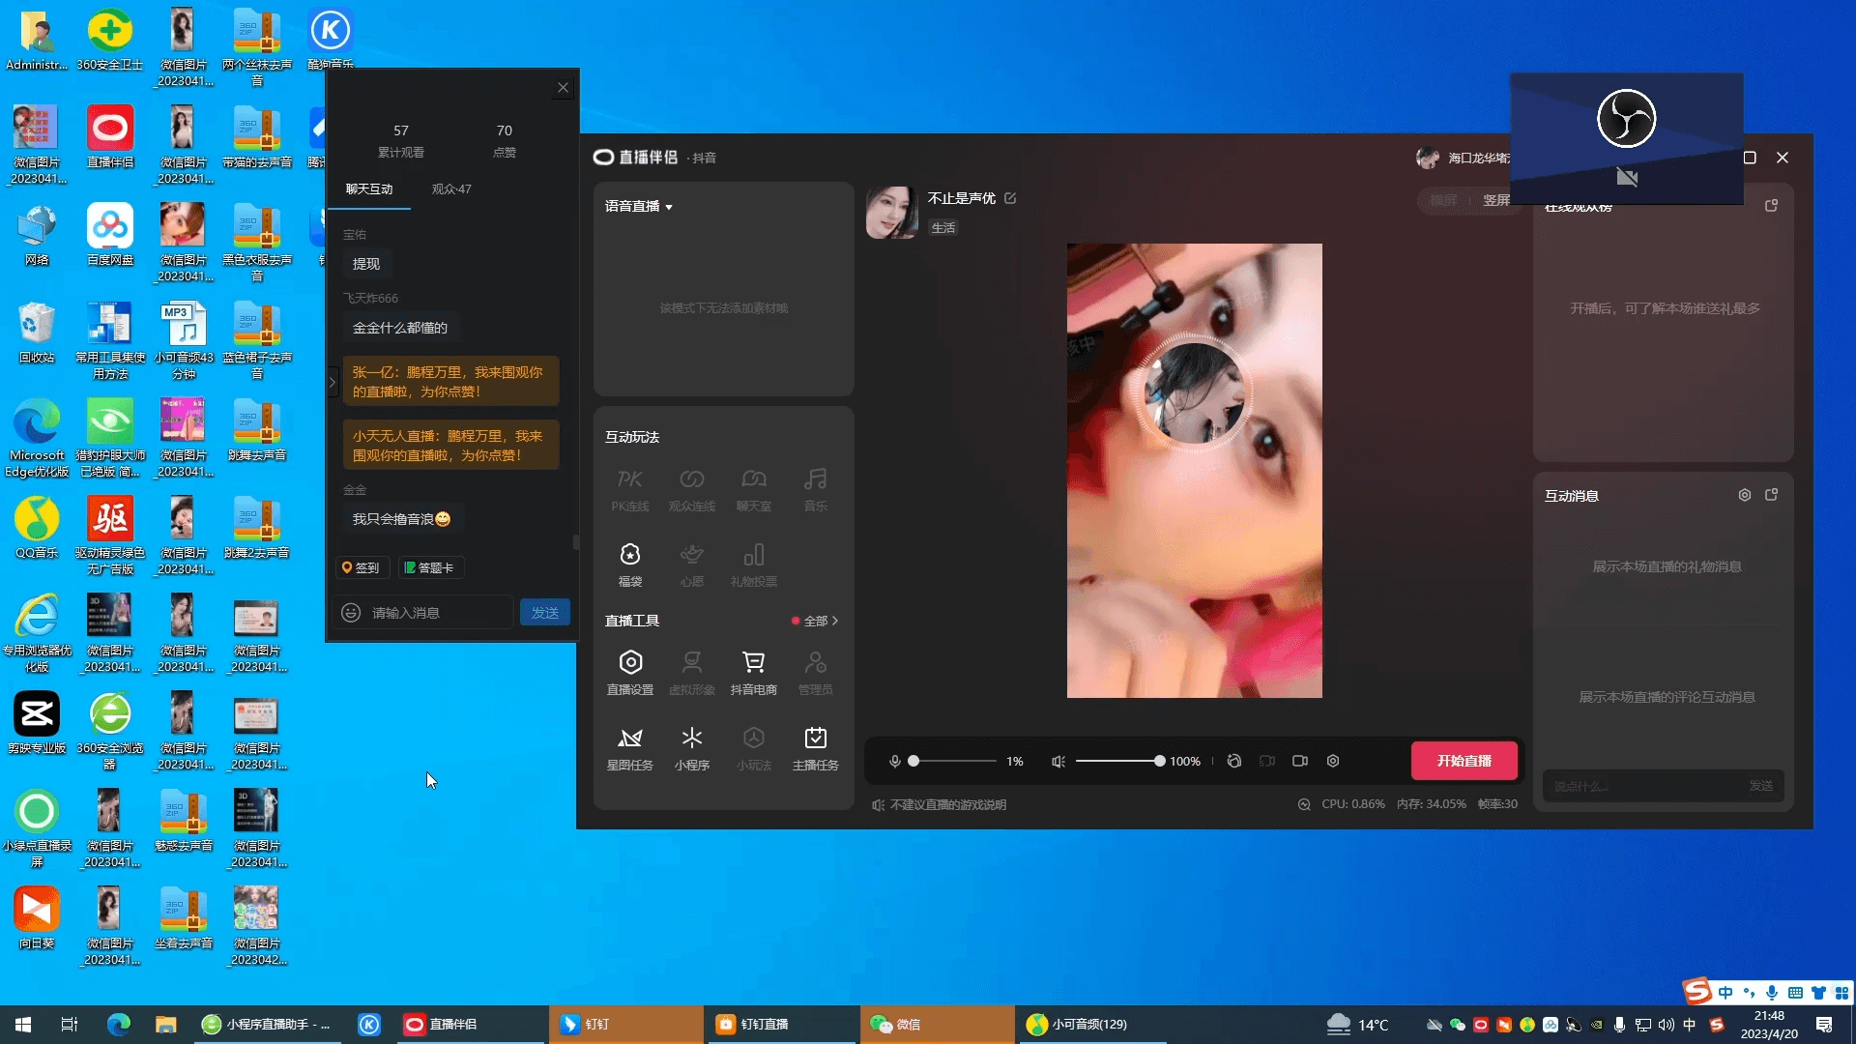Open 小程序 mini program tool
The image size is (1856, 1044).
[x=692, y=748]
